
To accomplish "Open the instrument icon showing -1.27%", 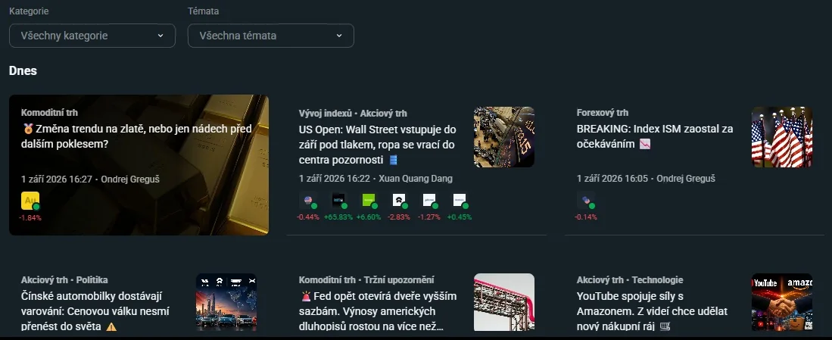I will [428, 201].
